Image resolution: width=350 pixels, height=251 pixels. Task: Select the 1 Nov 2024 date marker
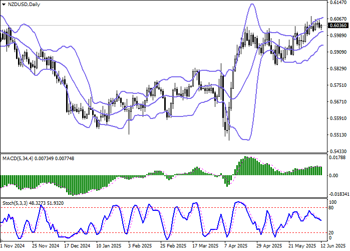pos(13,246)
